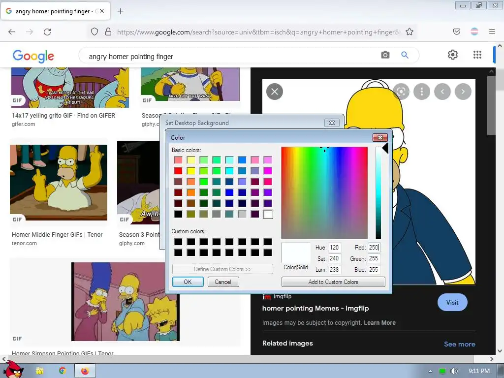The width and height of the screenshot is (504, 378).
Task: Open the Pocket save icon
Action: pos(456,32)
